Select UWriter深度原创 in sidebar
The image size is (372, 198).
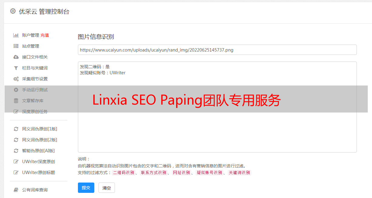point(39,162)
